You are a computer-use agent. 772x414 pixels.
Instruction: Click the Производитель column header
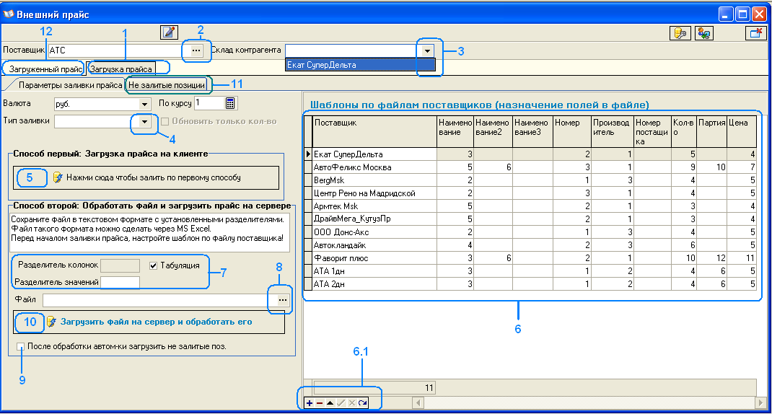click(612, 131)
